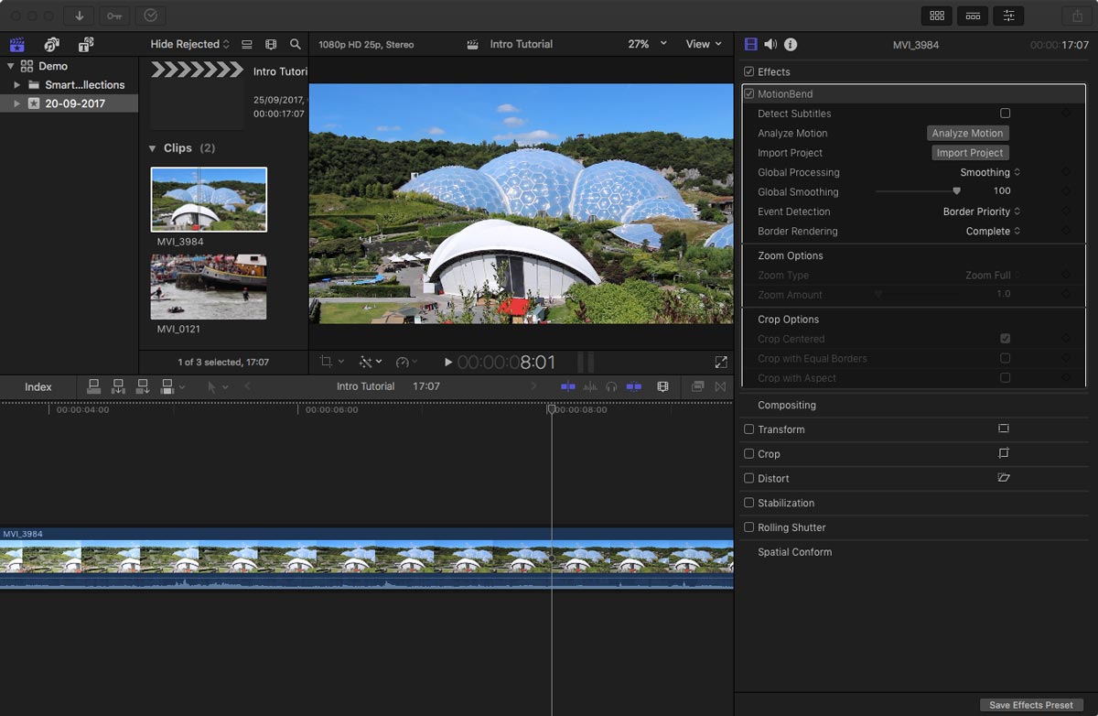1098x716 pixels.
Task: Open the Titles and Generators sidebar
Action: tap(86, 44)
